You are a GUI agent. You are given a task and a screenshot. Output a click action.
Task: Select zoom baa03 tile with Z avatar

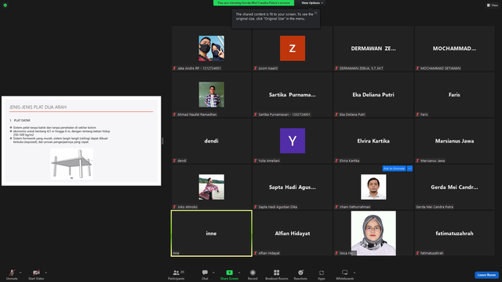[293, 49]
